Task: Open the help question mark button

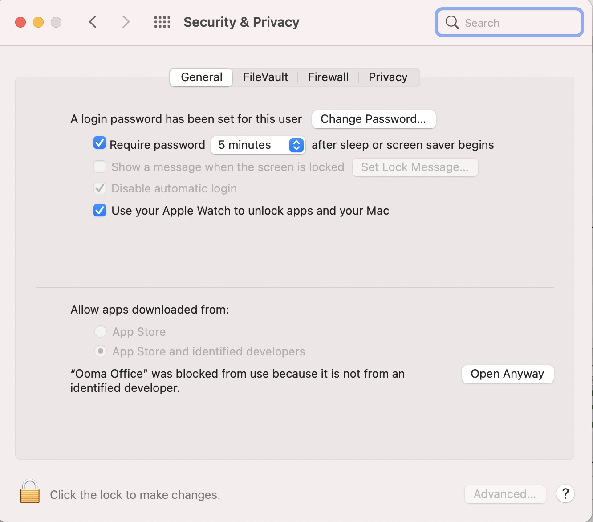Action: [x=565, y=493]
